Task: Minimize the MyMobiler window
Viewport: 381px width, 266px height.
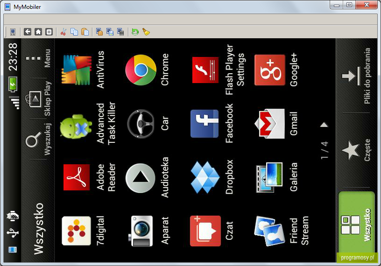Action: click(x=337, y=5)
